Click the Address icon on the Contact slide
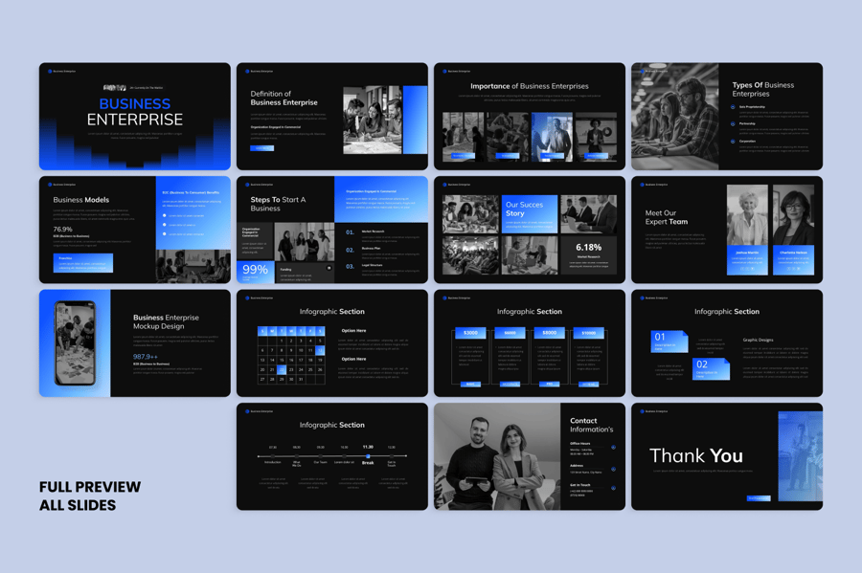This screenshot has width=862, height=573. pyautogui.click(x=613, y=468)
